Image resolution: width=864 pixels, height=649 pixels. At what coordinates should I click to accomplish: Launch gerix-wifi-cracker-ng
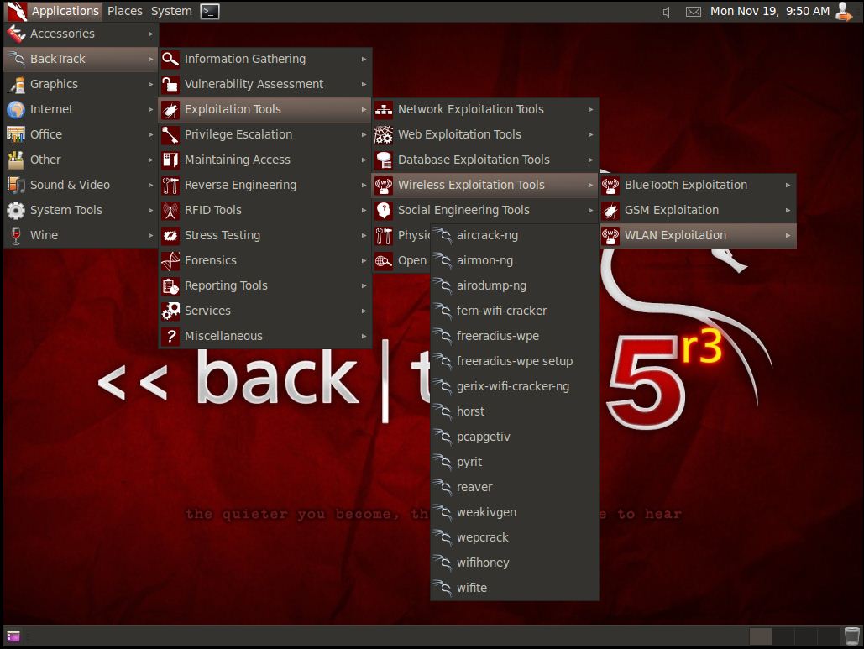click(x=514, y=387)
